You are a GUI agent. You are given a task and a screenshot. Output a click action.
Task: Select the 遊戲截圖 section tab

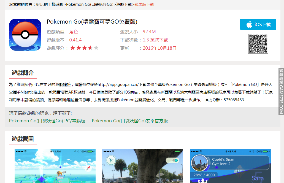(23, 139)
